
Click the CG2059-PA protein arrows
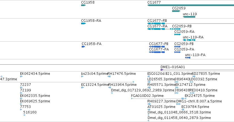[x=177, y=52]
